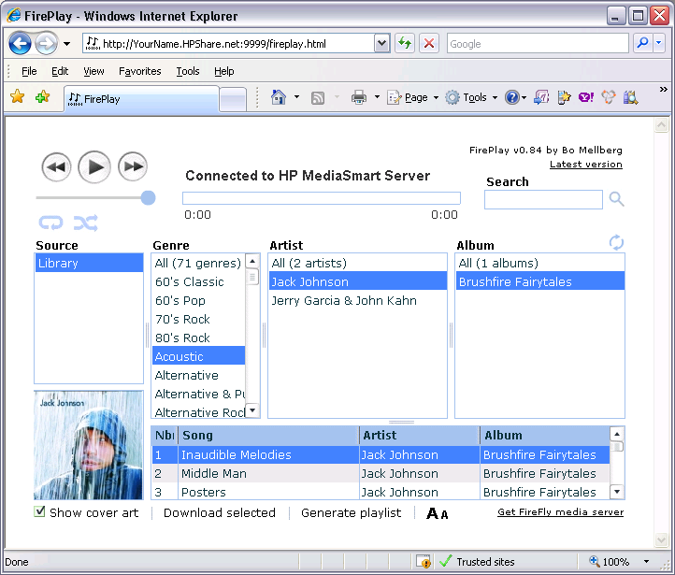Click Download selected

pyautogui.click(x=220, y=512)
